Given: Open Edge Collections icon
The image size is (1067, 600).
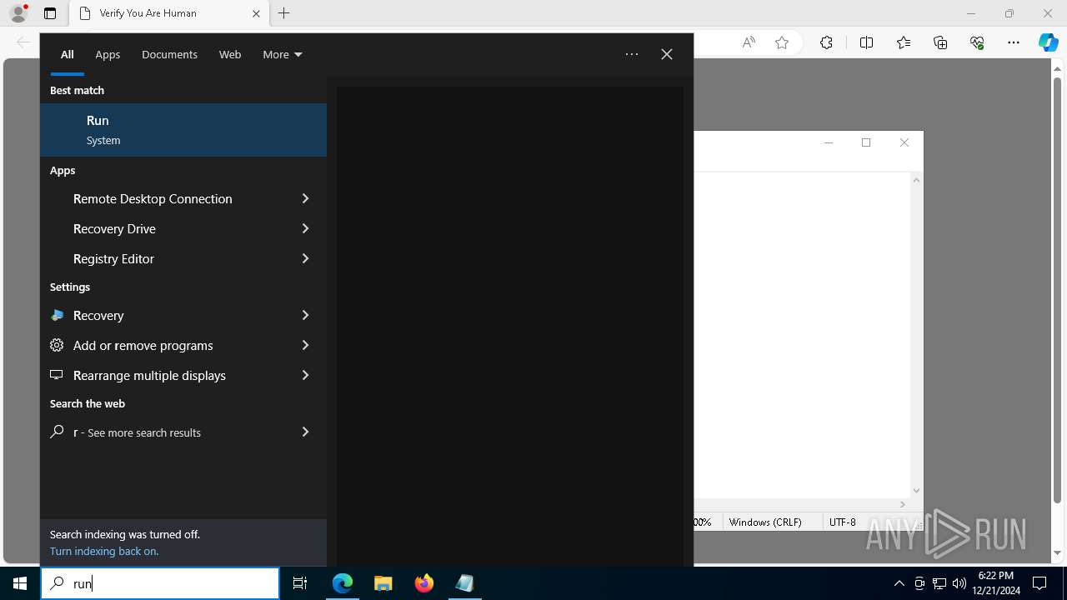Looking at the screenshot, I should tap(940, 42).
